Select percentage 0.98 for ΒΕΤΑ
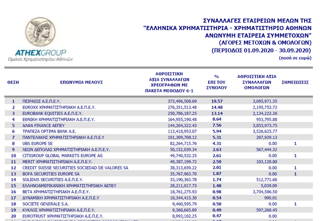 [217, 192]
